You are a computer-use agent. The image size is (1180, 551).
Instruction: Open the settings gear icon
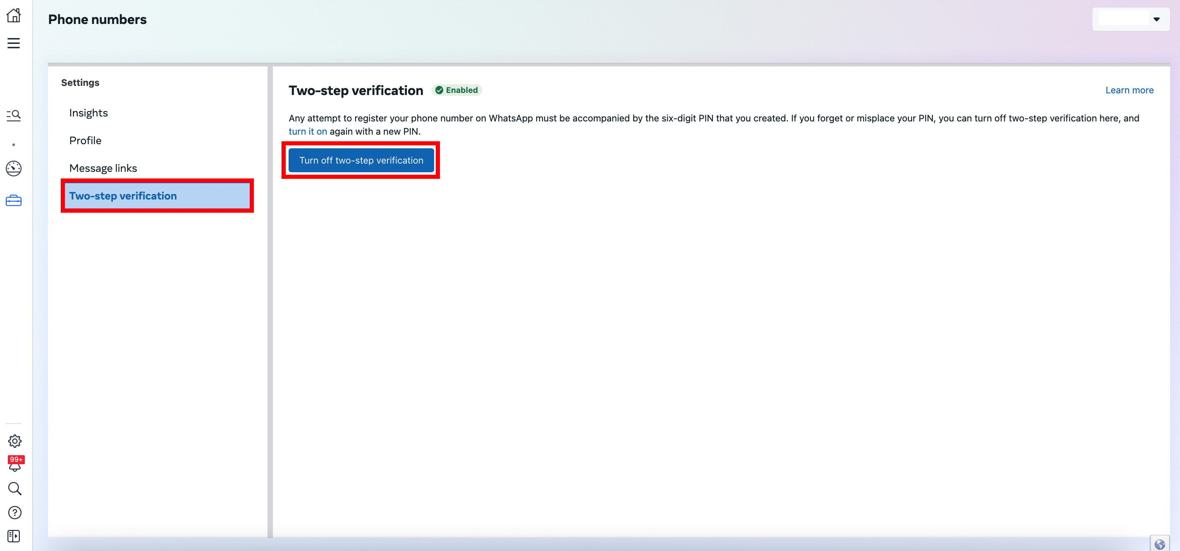click(14, 441)
